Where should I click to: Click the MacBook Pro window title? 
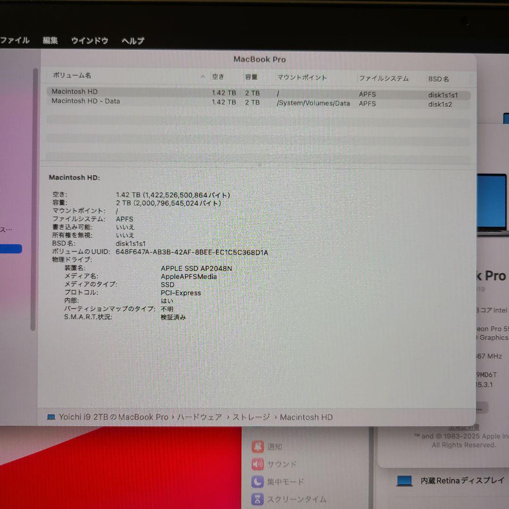coord(260,59)
